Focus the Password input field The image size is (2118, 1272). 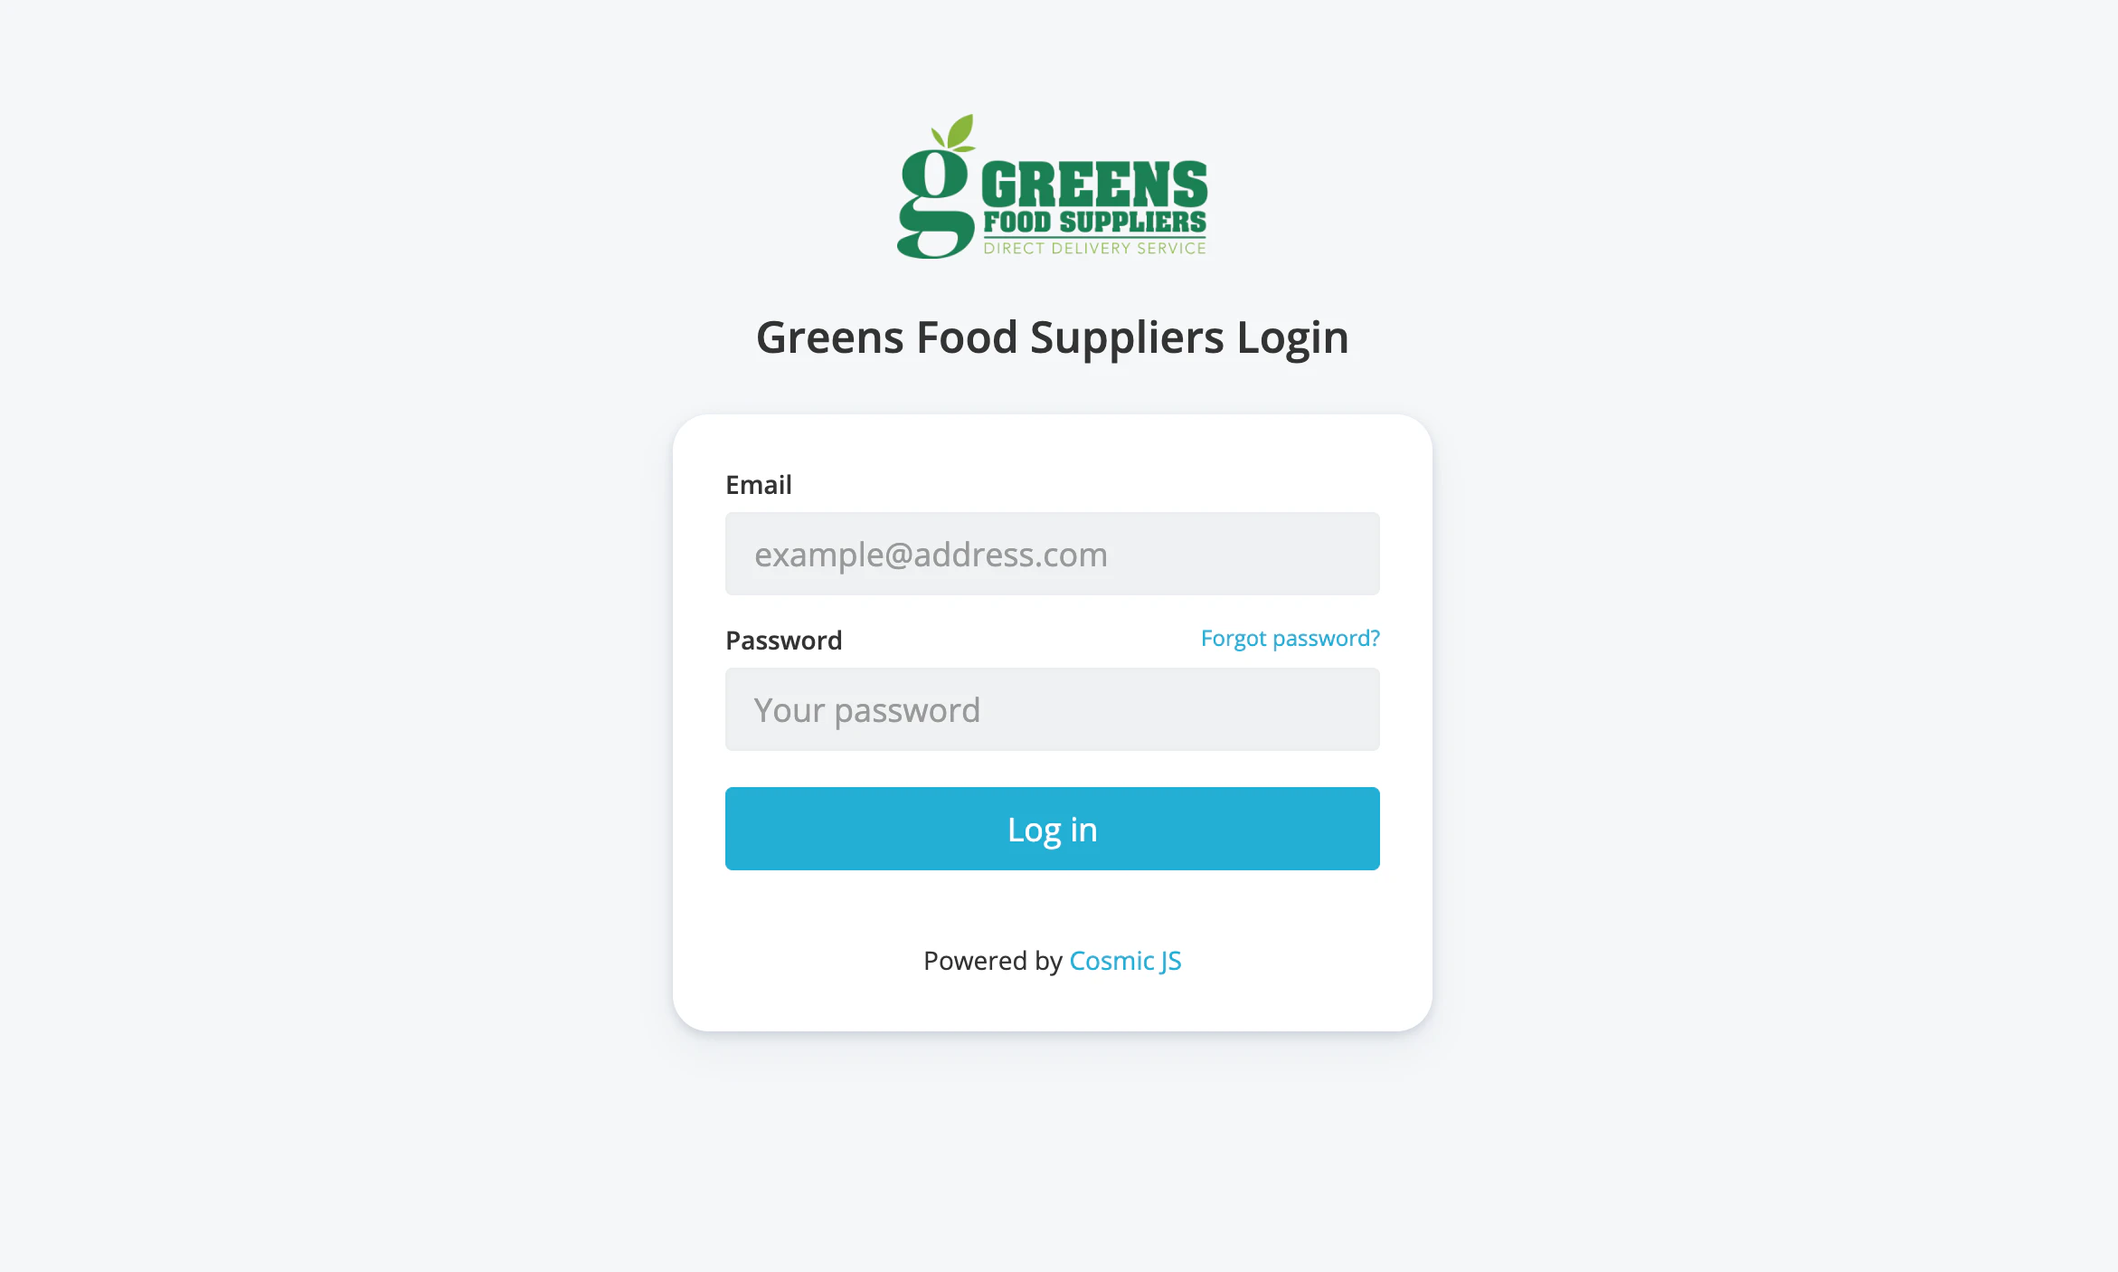tap(1053, 709)
